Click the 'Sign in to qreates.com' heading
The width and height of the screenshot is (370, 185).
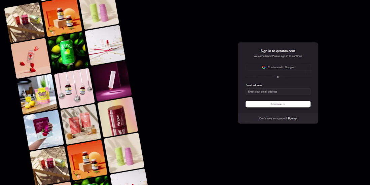[278, 51]
